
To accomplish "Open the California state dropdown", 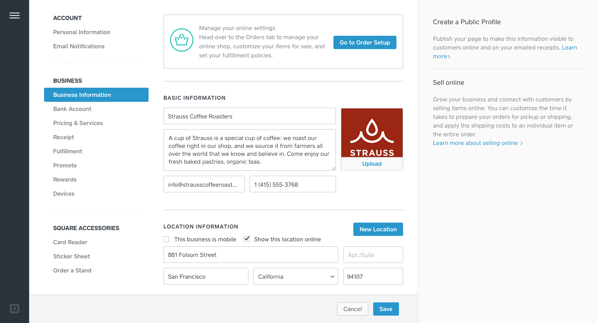I will click(x=296, y=276).
